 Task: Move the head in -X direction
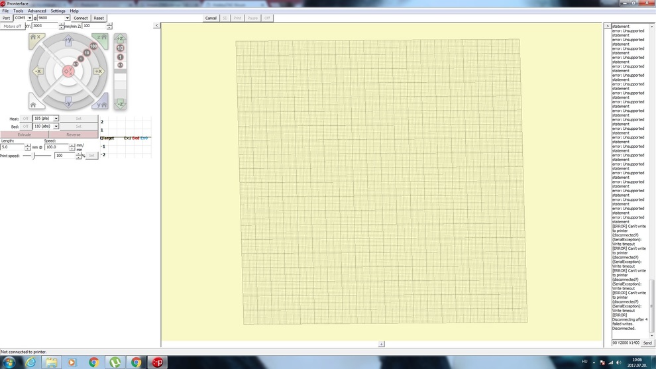click(38, 72)
